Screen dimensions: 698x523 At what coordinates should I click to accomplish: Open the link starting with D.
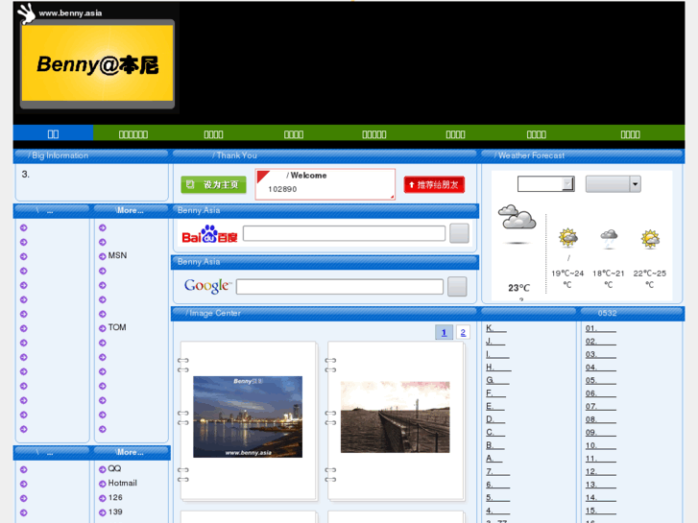(495, 419)
